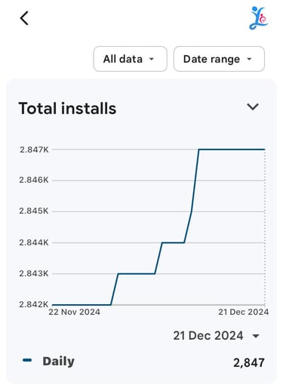Open the All data dropdown
The height and width of the screenshot is (391, 283).
(130, 59)
